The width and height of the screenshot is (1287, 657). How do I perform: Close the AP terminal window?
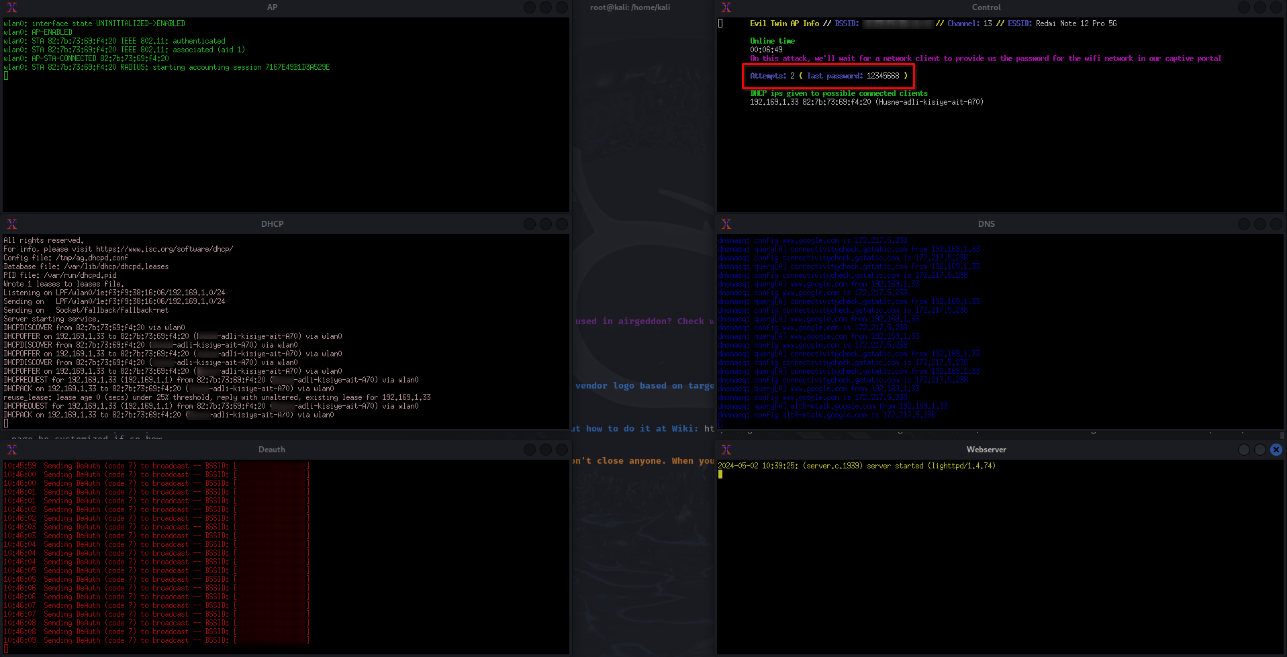point(562,7)
